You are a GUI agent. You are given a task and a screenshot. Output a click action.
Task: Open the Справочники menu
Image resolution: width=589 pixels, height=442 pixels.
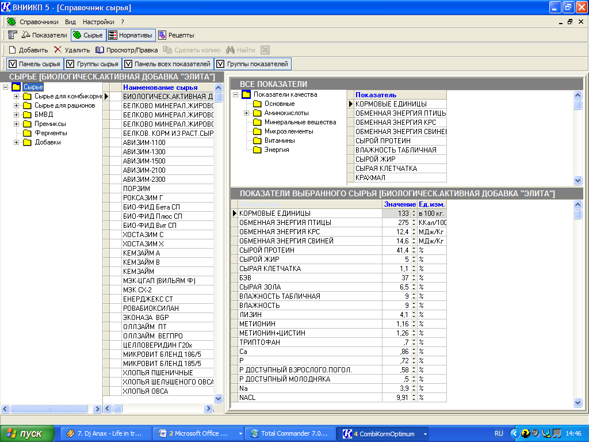coord(39,22)
